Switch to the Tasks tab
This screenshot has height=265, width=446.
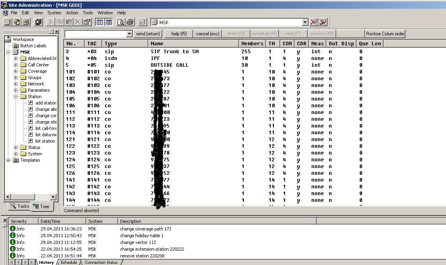point(19,206)
